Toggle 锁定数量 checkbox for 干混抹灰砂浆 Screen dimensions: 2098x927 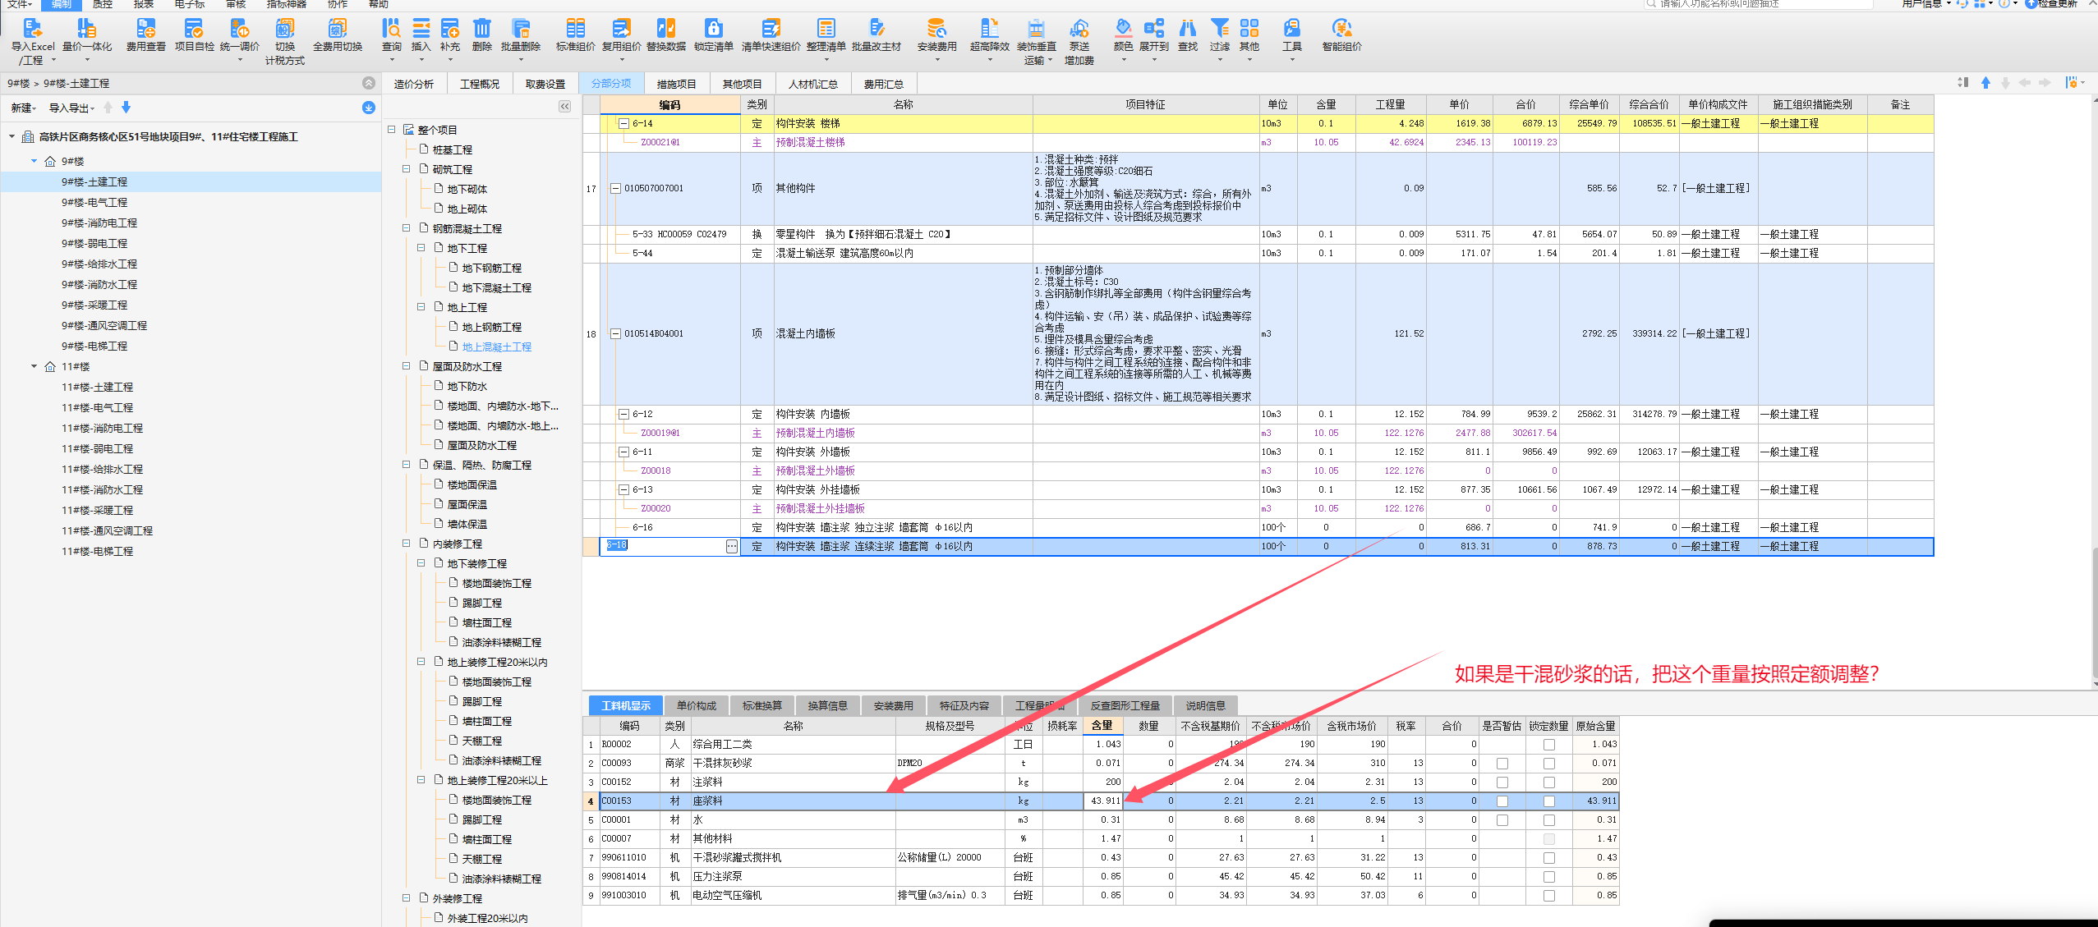pyautogui.click(x=1549, y=764)
